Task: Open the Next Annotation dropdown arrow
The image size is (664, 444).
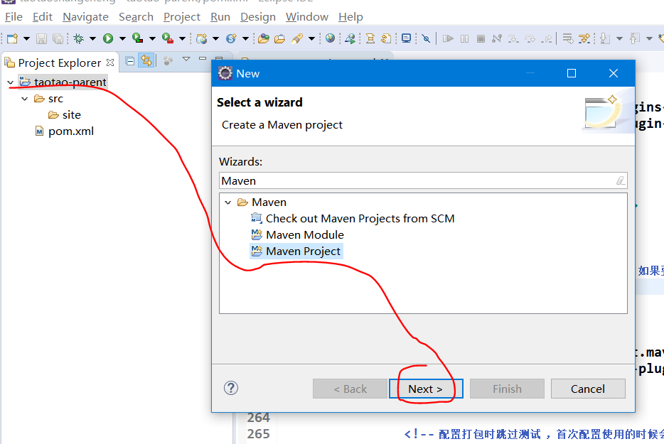Action: 619,38
